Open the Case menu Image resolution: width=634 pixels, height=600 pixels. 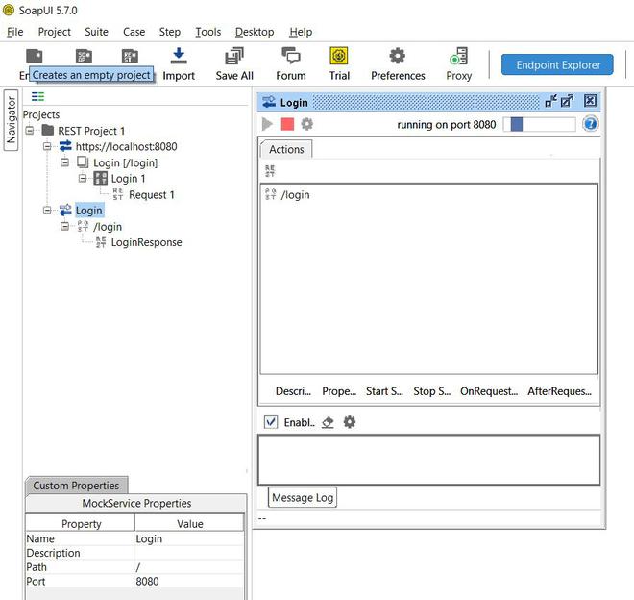(x=134, y=32)
